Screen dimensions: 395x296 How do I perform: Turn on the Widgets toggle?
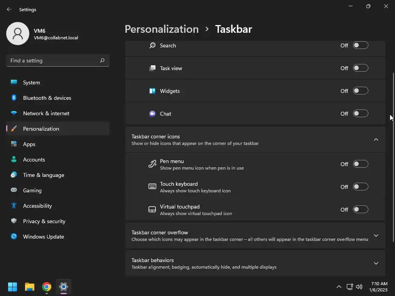click(x=361, y=91)
